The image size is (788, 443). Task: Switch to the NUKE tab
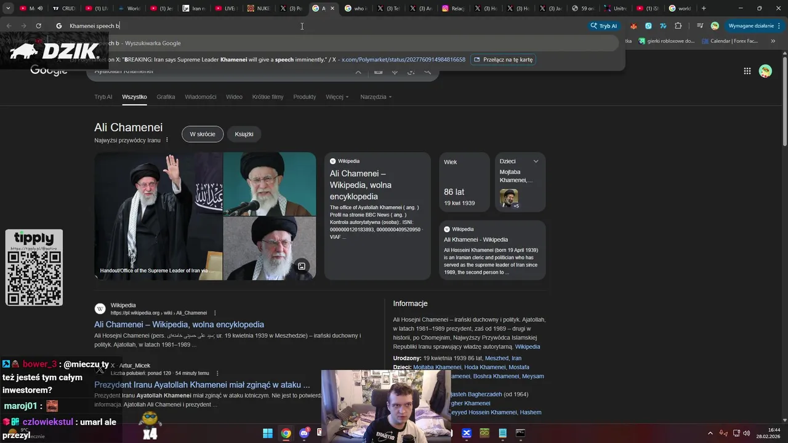point(258,9)
